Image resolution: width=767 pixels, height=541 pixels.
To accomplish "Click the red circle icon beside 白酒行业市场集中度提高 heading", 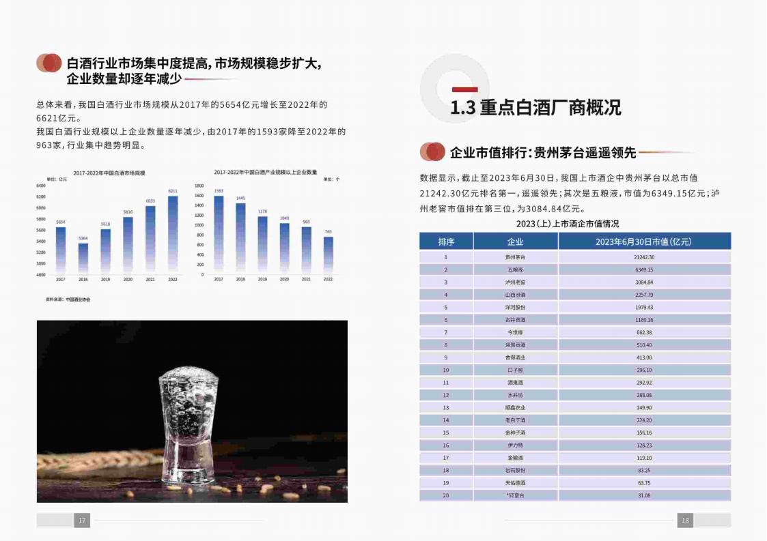I will click(x=49, y=63).
